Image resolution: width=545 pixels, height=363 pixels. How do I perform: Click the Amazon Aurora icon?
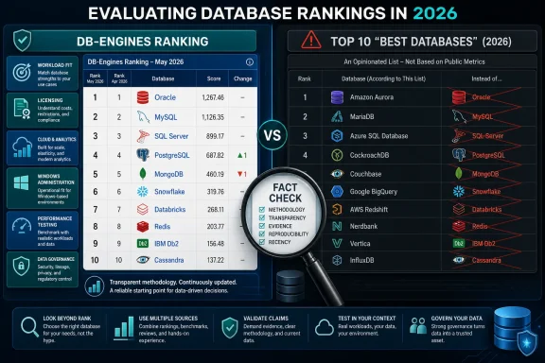(337, 97)
